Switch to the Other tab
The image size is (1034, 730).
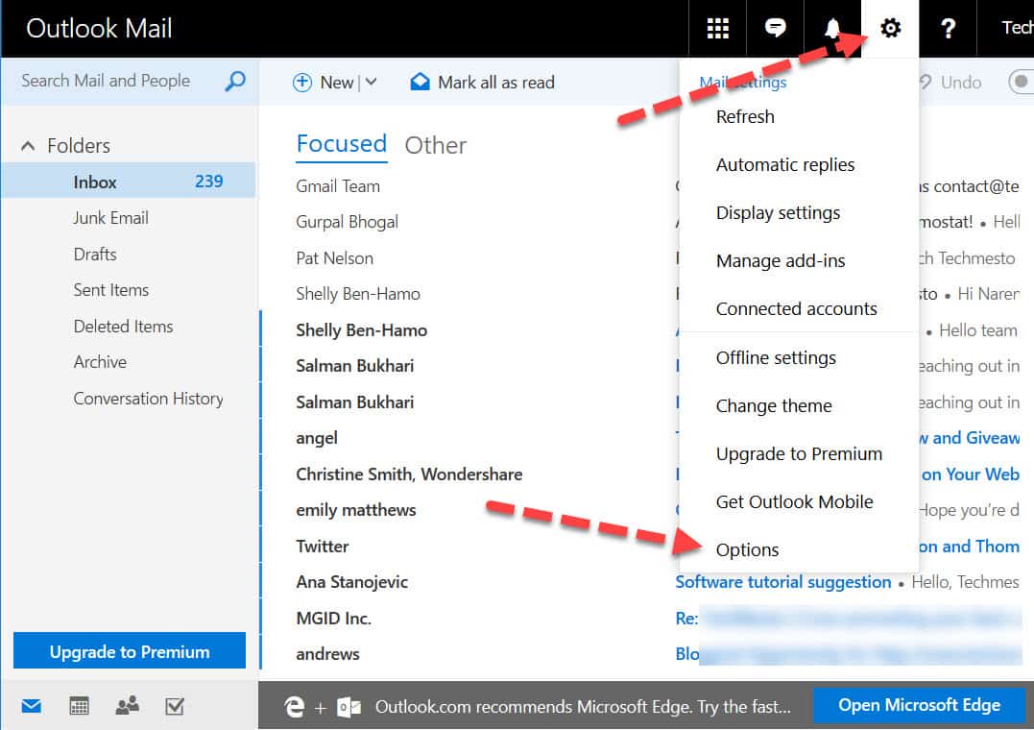[x=435, y=145]
